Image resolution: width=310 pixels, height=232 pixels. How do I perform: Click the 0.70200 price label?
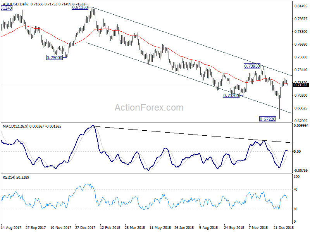[x=231, y=96]
